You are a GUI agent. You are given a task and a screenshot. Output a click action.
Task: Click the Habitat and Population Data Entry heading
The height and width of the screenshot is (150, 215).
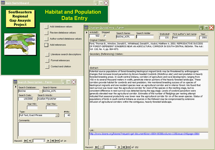(x=73, y=15)
